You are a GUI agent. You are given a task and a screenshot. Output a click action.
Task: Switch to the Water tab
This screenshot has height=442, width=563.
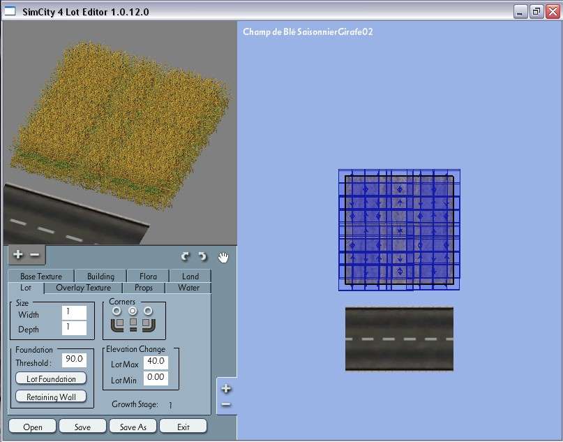pos(188,288)
